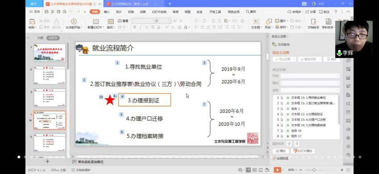379x174 pixels.
Task: Click the red star shape on slide
Action: (x=110, y=100)
